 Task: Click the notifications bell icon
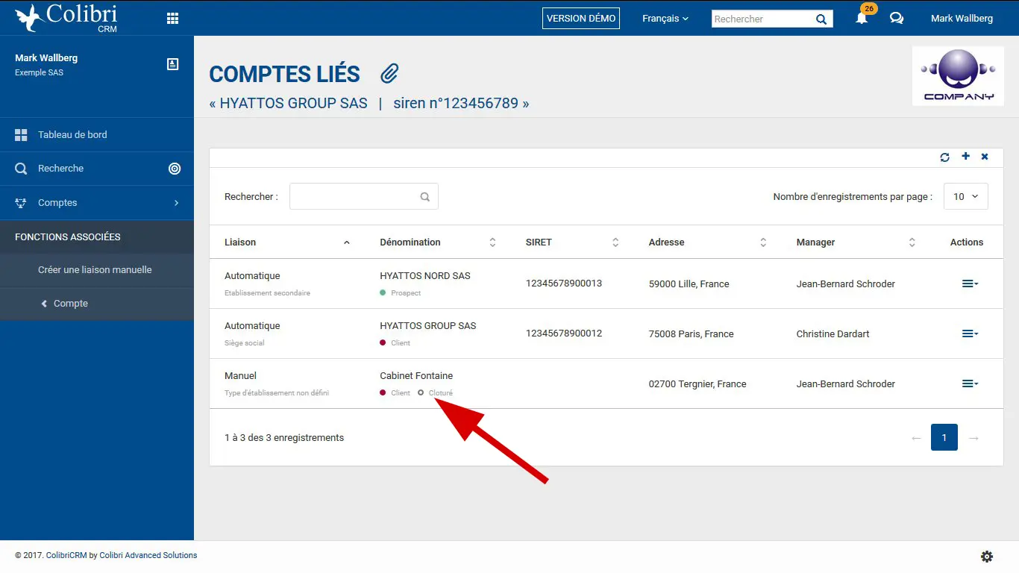point(862,19)
